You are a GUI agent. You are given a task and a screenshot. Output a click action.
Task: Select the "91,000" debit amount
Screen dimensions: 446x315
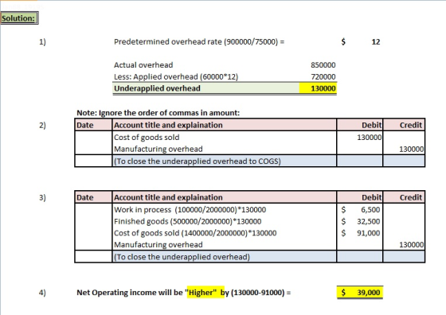coord(369,233)
